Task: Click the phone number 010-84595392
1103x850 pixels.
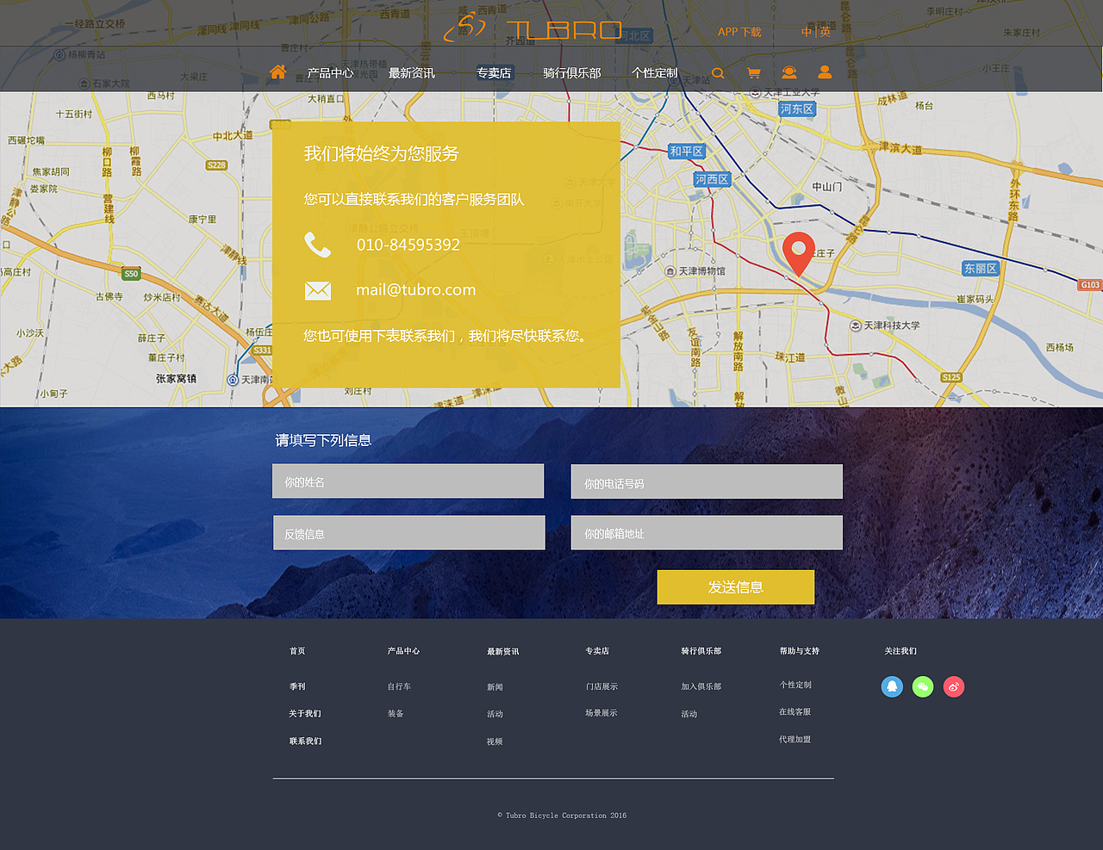Action: [x=408, y=245]
